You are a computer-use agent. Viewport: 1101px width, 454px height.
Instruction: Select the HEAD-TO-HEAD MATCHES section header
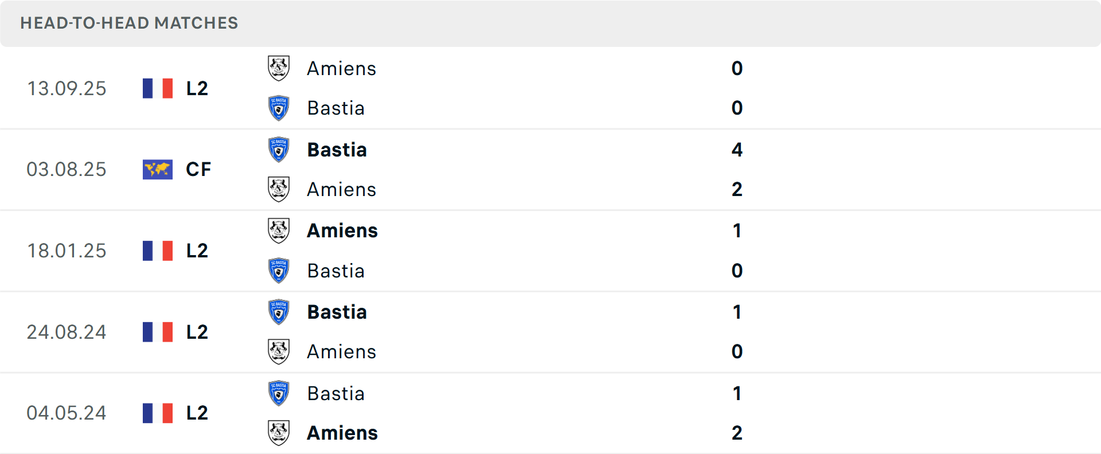coord(129,23)
